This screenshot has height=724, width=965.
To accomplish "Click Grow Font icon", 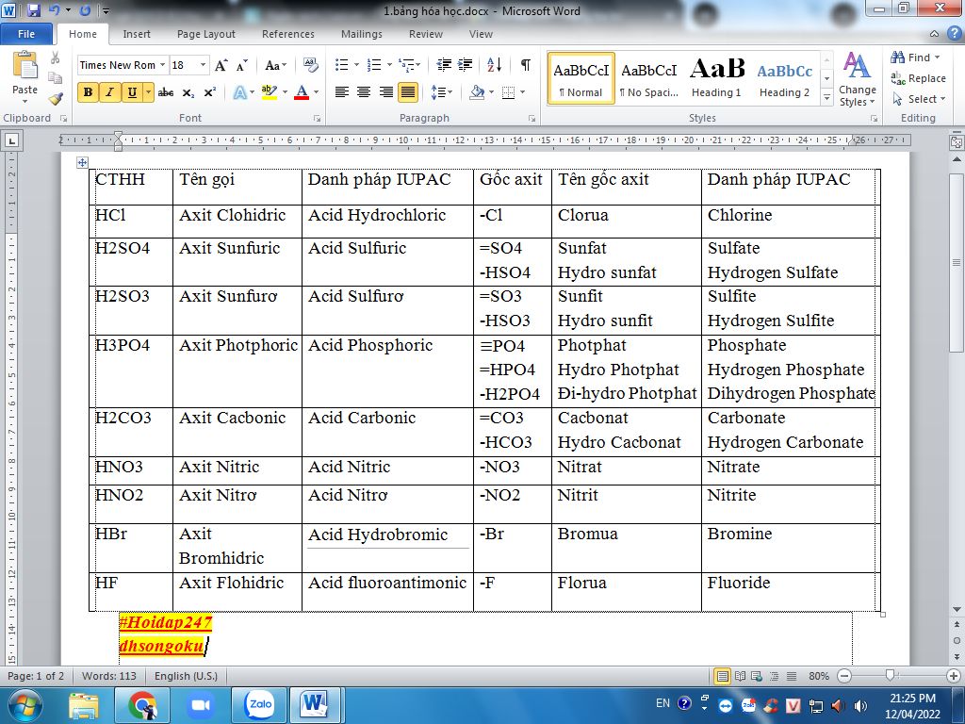I will coord(221,65).
